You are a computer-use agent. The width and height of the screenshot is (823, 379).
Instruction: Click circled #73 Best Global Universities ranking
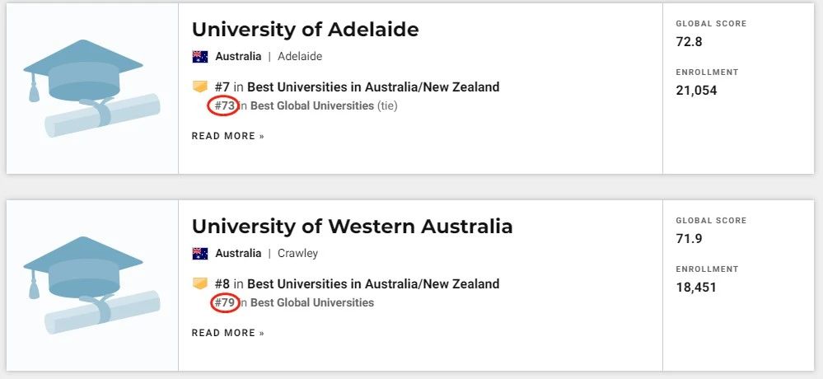[225, 105]
